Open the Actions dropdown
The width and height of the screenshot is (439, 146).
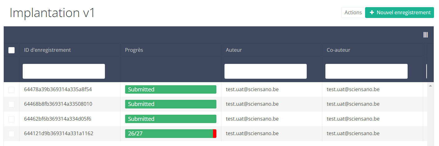353,13
